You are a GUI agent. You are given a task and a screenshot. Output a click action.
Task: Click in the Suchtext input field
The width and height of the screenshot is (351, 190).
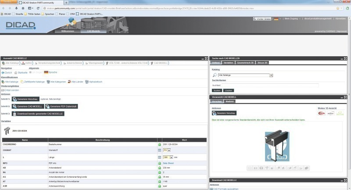(x=270, y=85)
